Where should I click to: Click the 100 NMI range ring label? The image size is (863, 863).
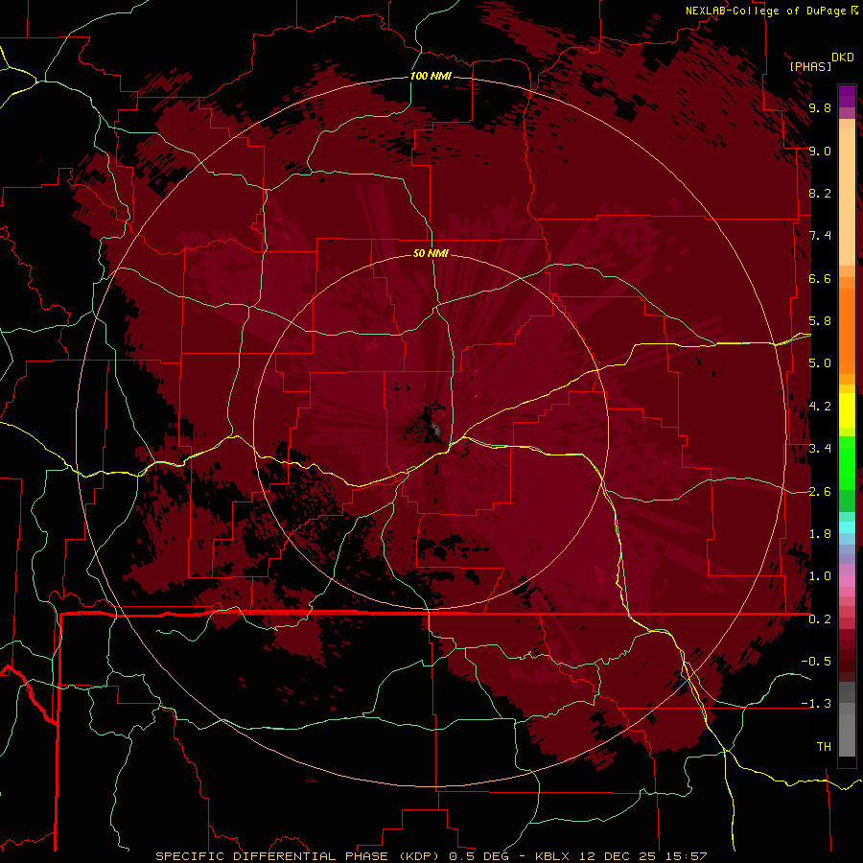coord(431,76)
